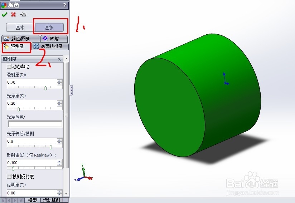This screenshot has width=295, height=203.
Task: Click the XYZ orientation triad
Action: point(83,173)
